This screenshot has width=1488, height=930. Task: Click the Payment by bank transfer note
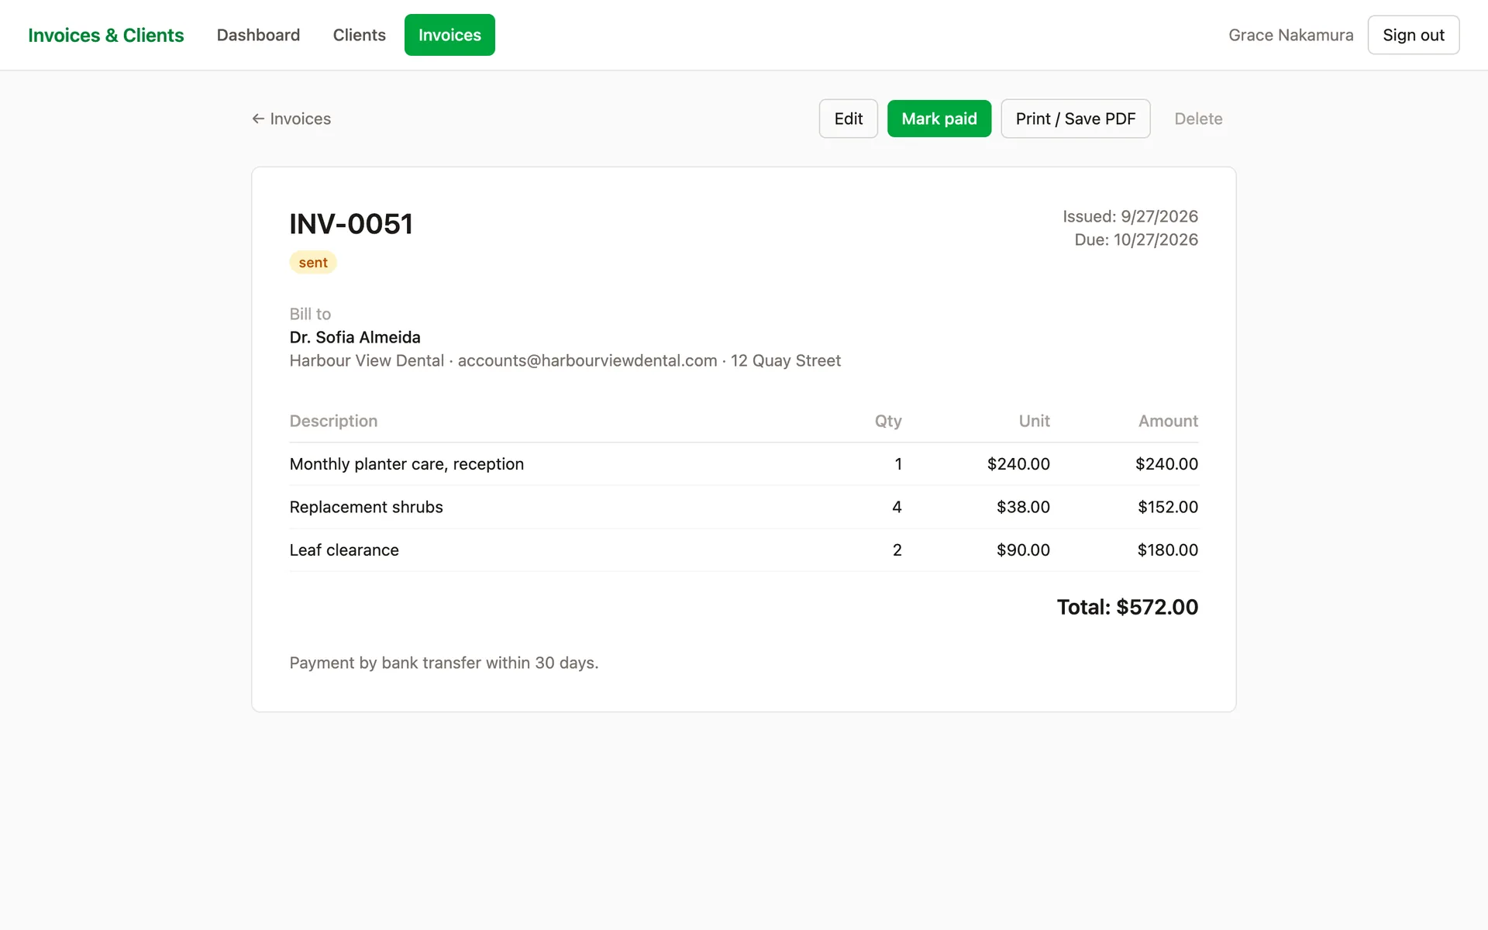[x=444, y=663]
